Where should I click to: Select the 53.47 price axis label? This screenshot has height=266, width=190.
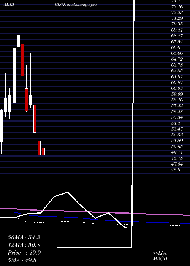[177, 129]
